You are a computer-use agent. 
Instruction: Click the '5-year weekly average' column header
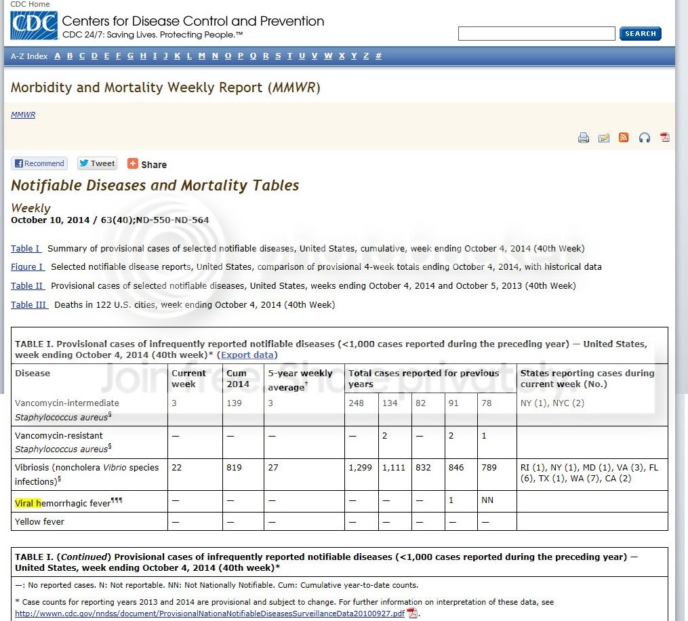tap(300, 380)
